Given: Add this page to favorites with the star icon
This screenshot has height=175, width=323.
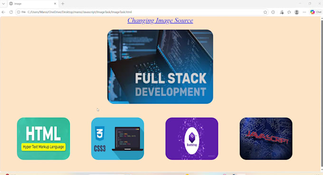Looking at the screenshot, I should click(x=265, y=12).
